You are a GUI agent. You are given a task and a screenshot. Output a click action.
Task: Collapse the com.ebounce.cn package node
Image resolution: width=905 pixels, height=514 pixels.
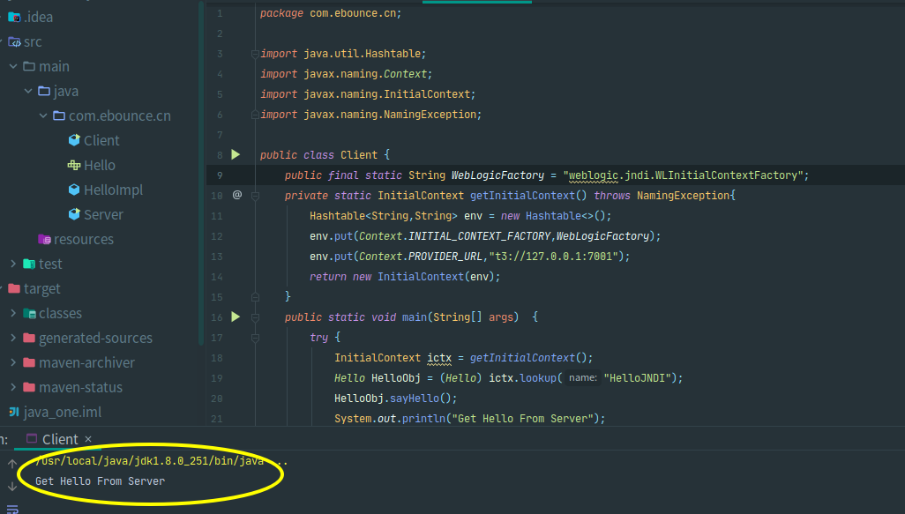(43, 115)
